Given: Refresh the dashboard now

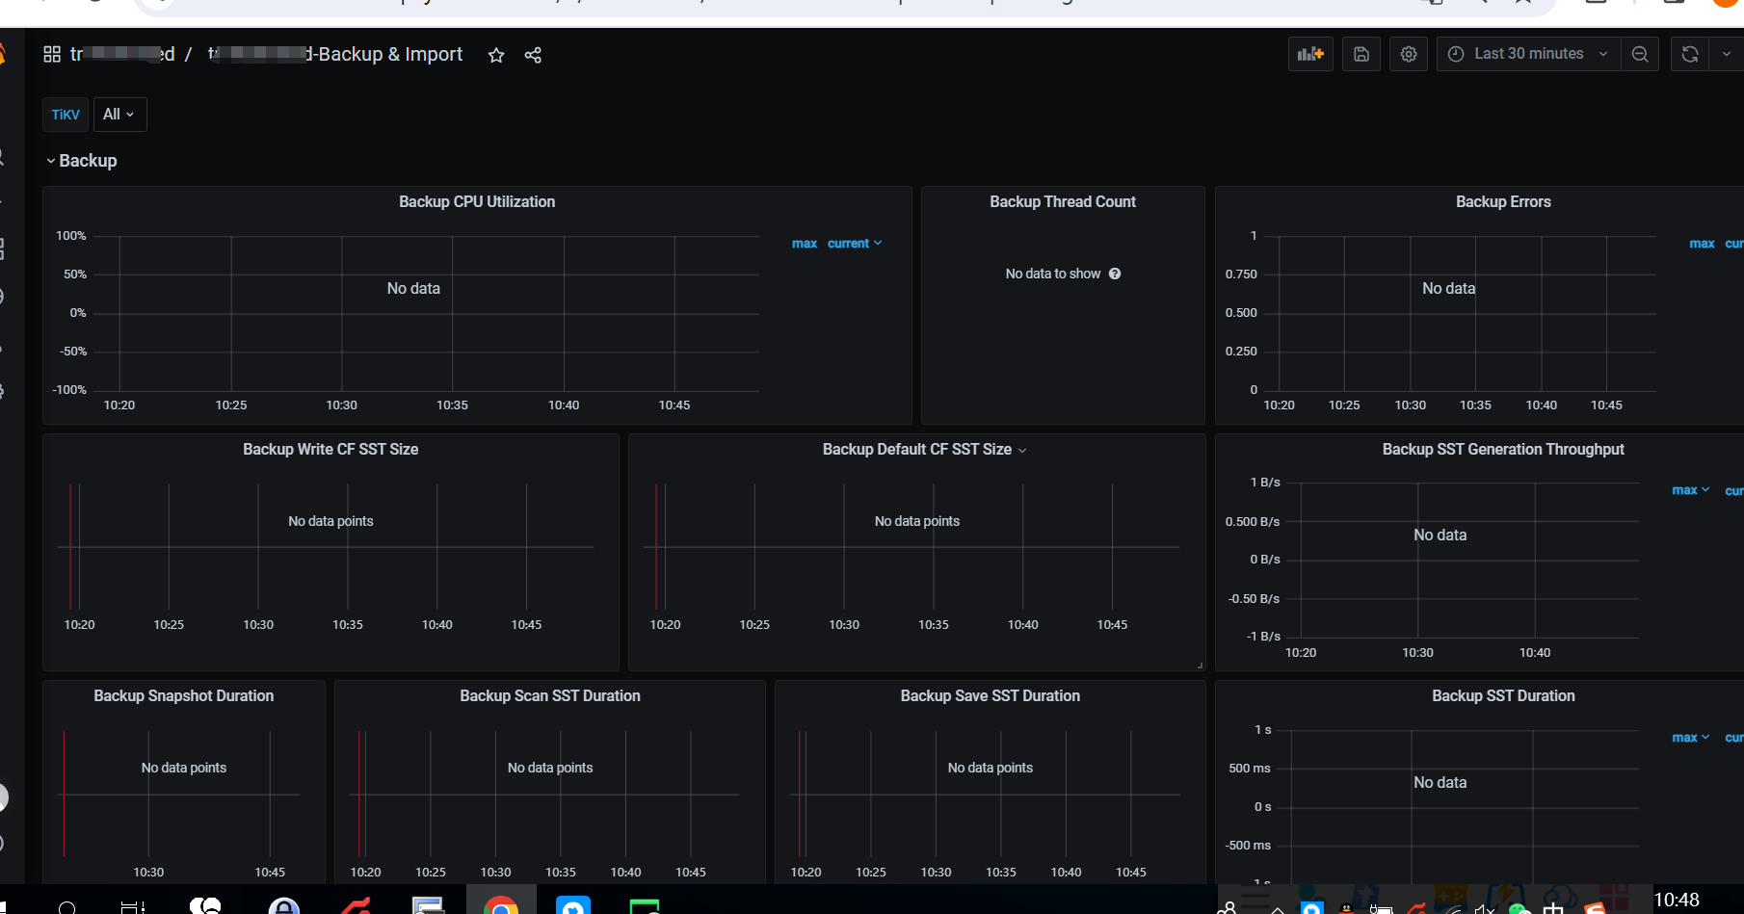Looking at the screenshot, I should [x=1689, y=54].
